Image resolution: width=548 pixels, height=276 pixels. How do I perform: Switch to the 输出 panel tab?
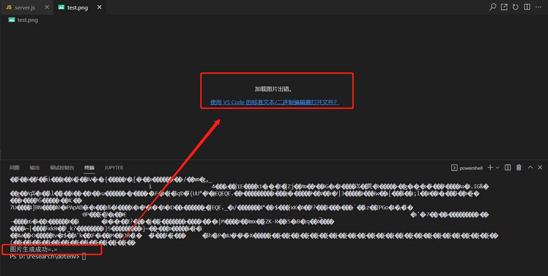click(x=35, y=168)
